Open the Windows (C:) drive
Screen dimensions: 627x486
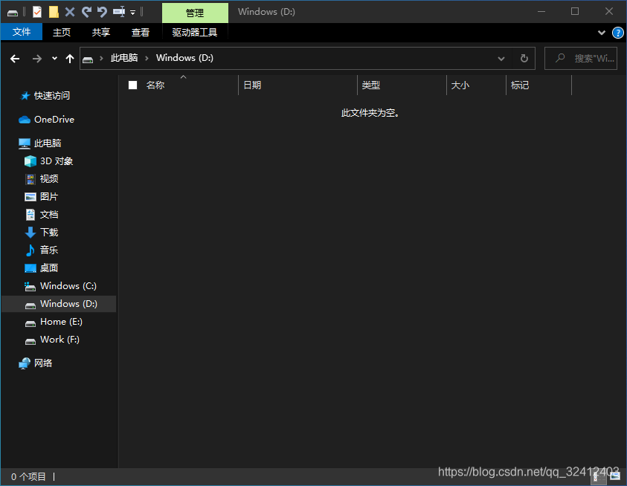(68, 286)
